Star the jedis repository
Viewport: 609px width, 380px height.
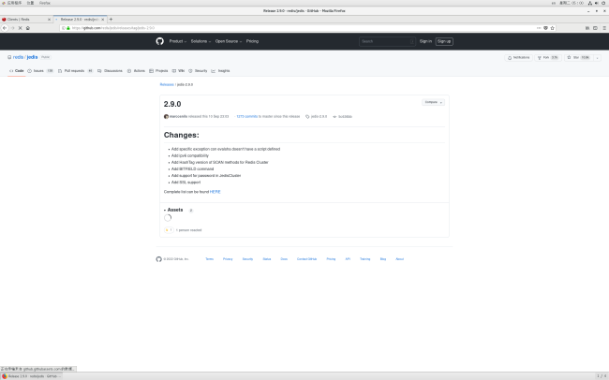(x=578, y=57)
